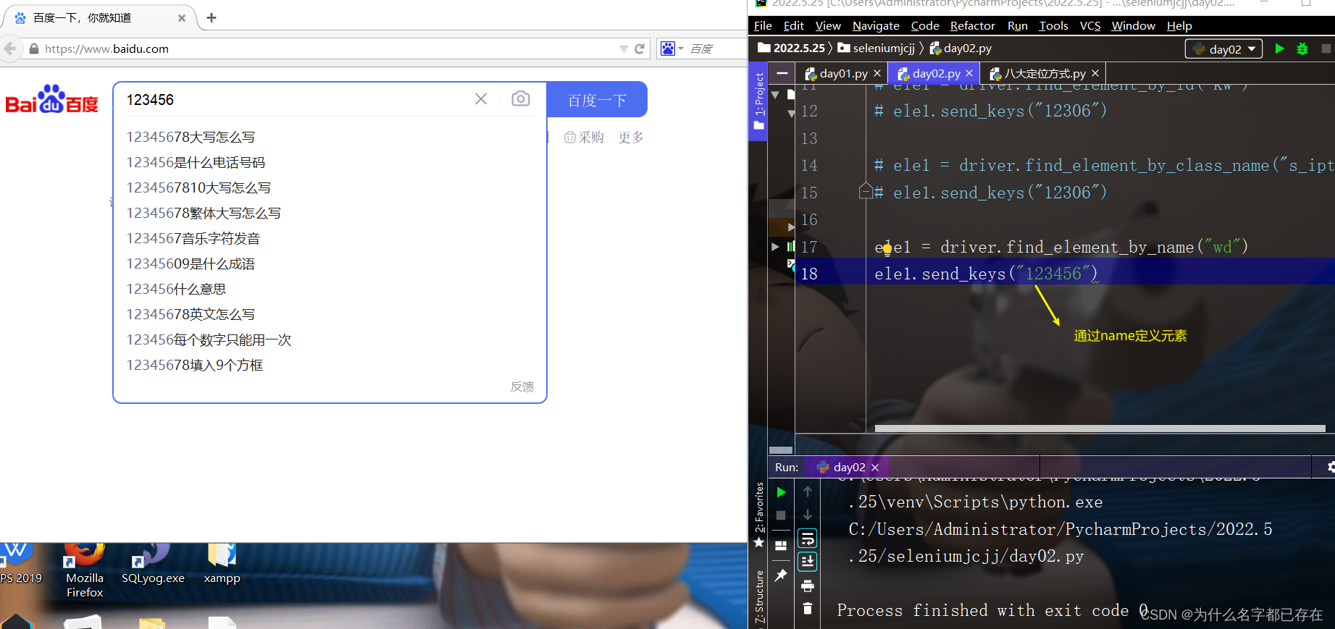Click the 百度一下 search button
The width and height of the screenshot is (1335, 629).
597,100
